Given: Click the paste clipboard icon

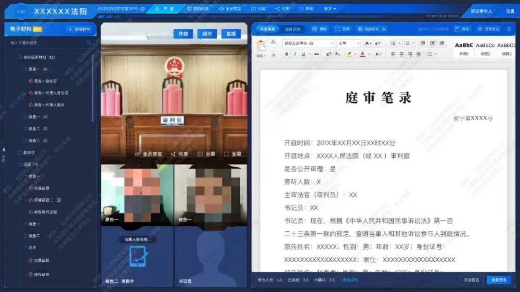Looking at the screenshot, I should pos(261,46).
